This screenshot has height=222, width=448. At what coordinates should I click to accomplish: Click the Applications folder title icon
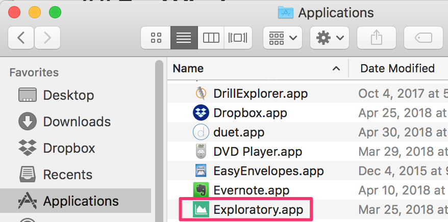click(x=286, y=13)
